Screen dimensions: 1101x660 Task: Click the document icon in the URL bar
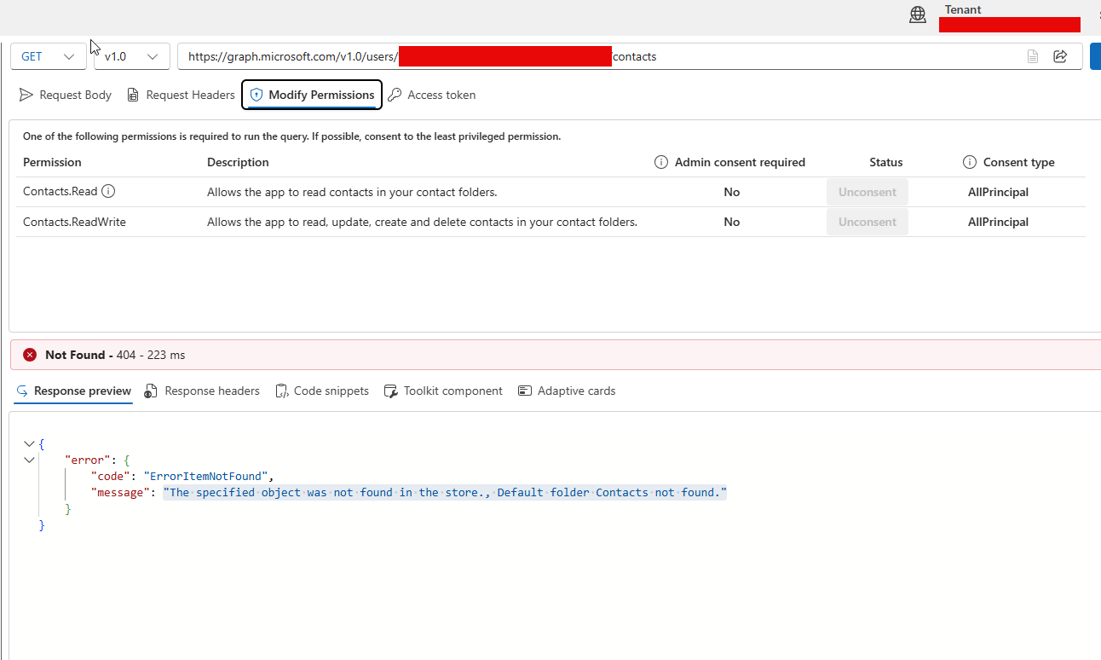point(1033,56)
